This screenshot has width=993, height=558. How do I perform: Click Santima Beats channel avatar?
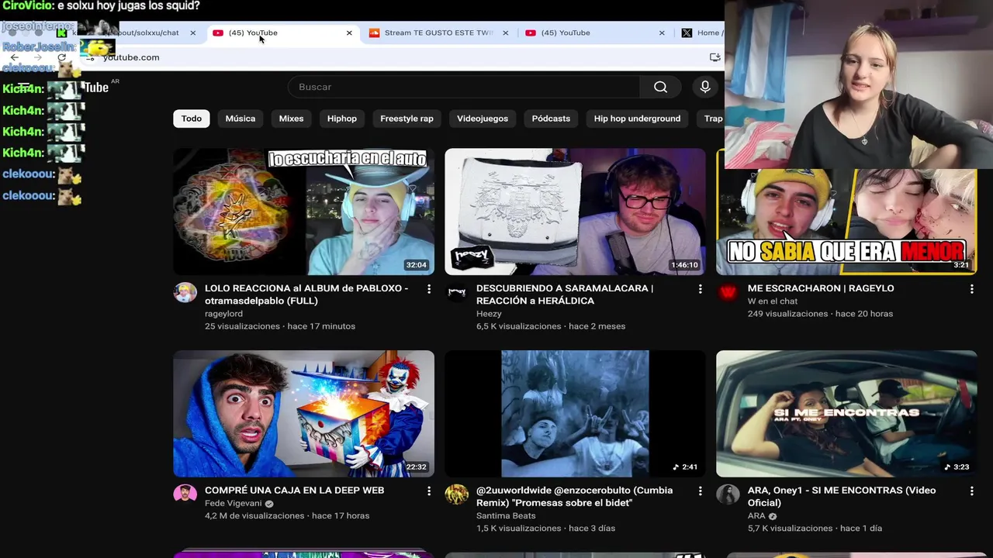click(456, 494)
